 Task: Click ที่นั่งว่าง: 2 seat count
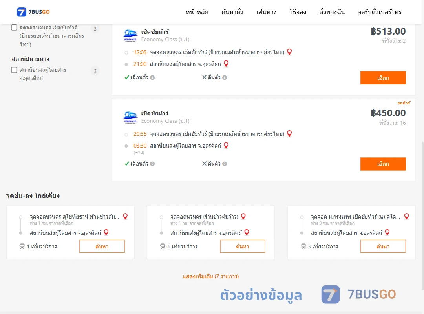coord(394,41)
